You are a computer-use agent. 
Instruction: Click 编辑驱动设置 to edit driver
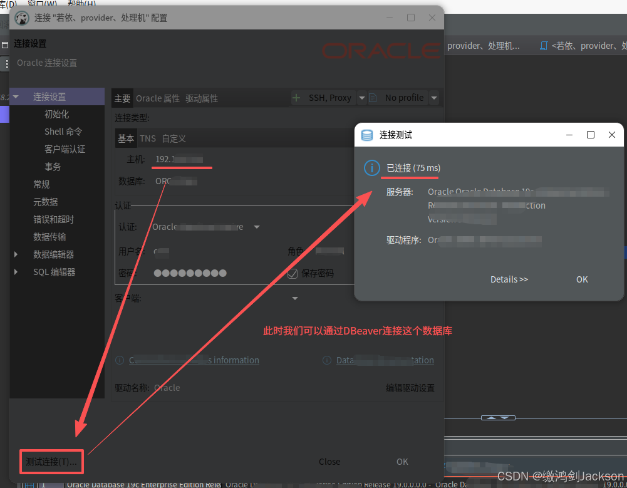point(410,388)
